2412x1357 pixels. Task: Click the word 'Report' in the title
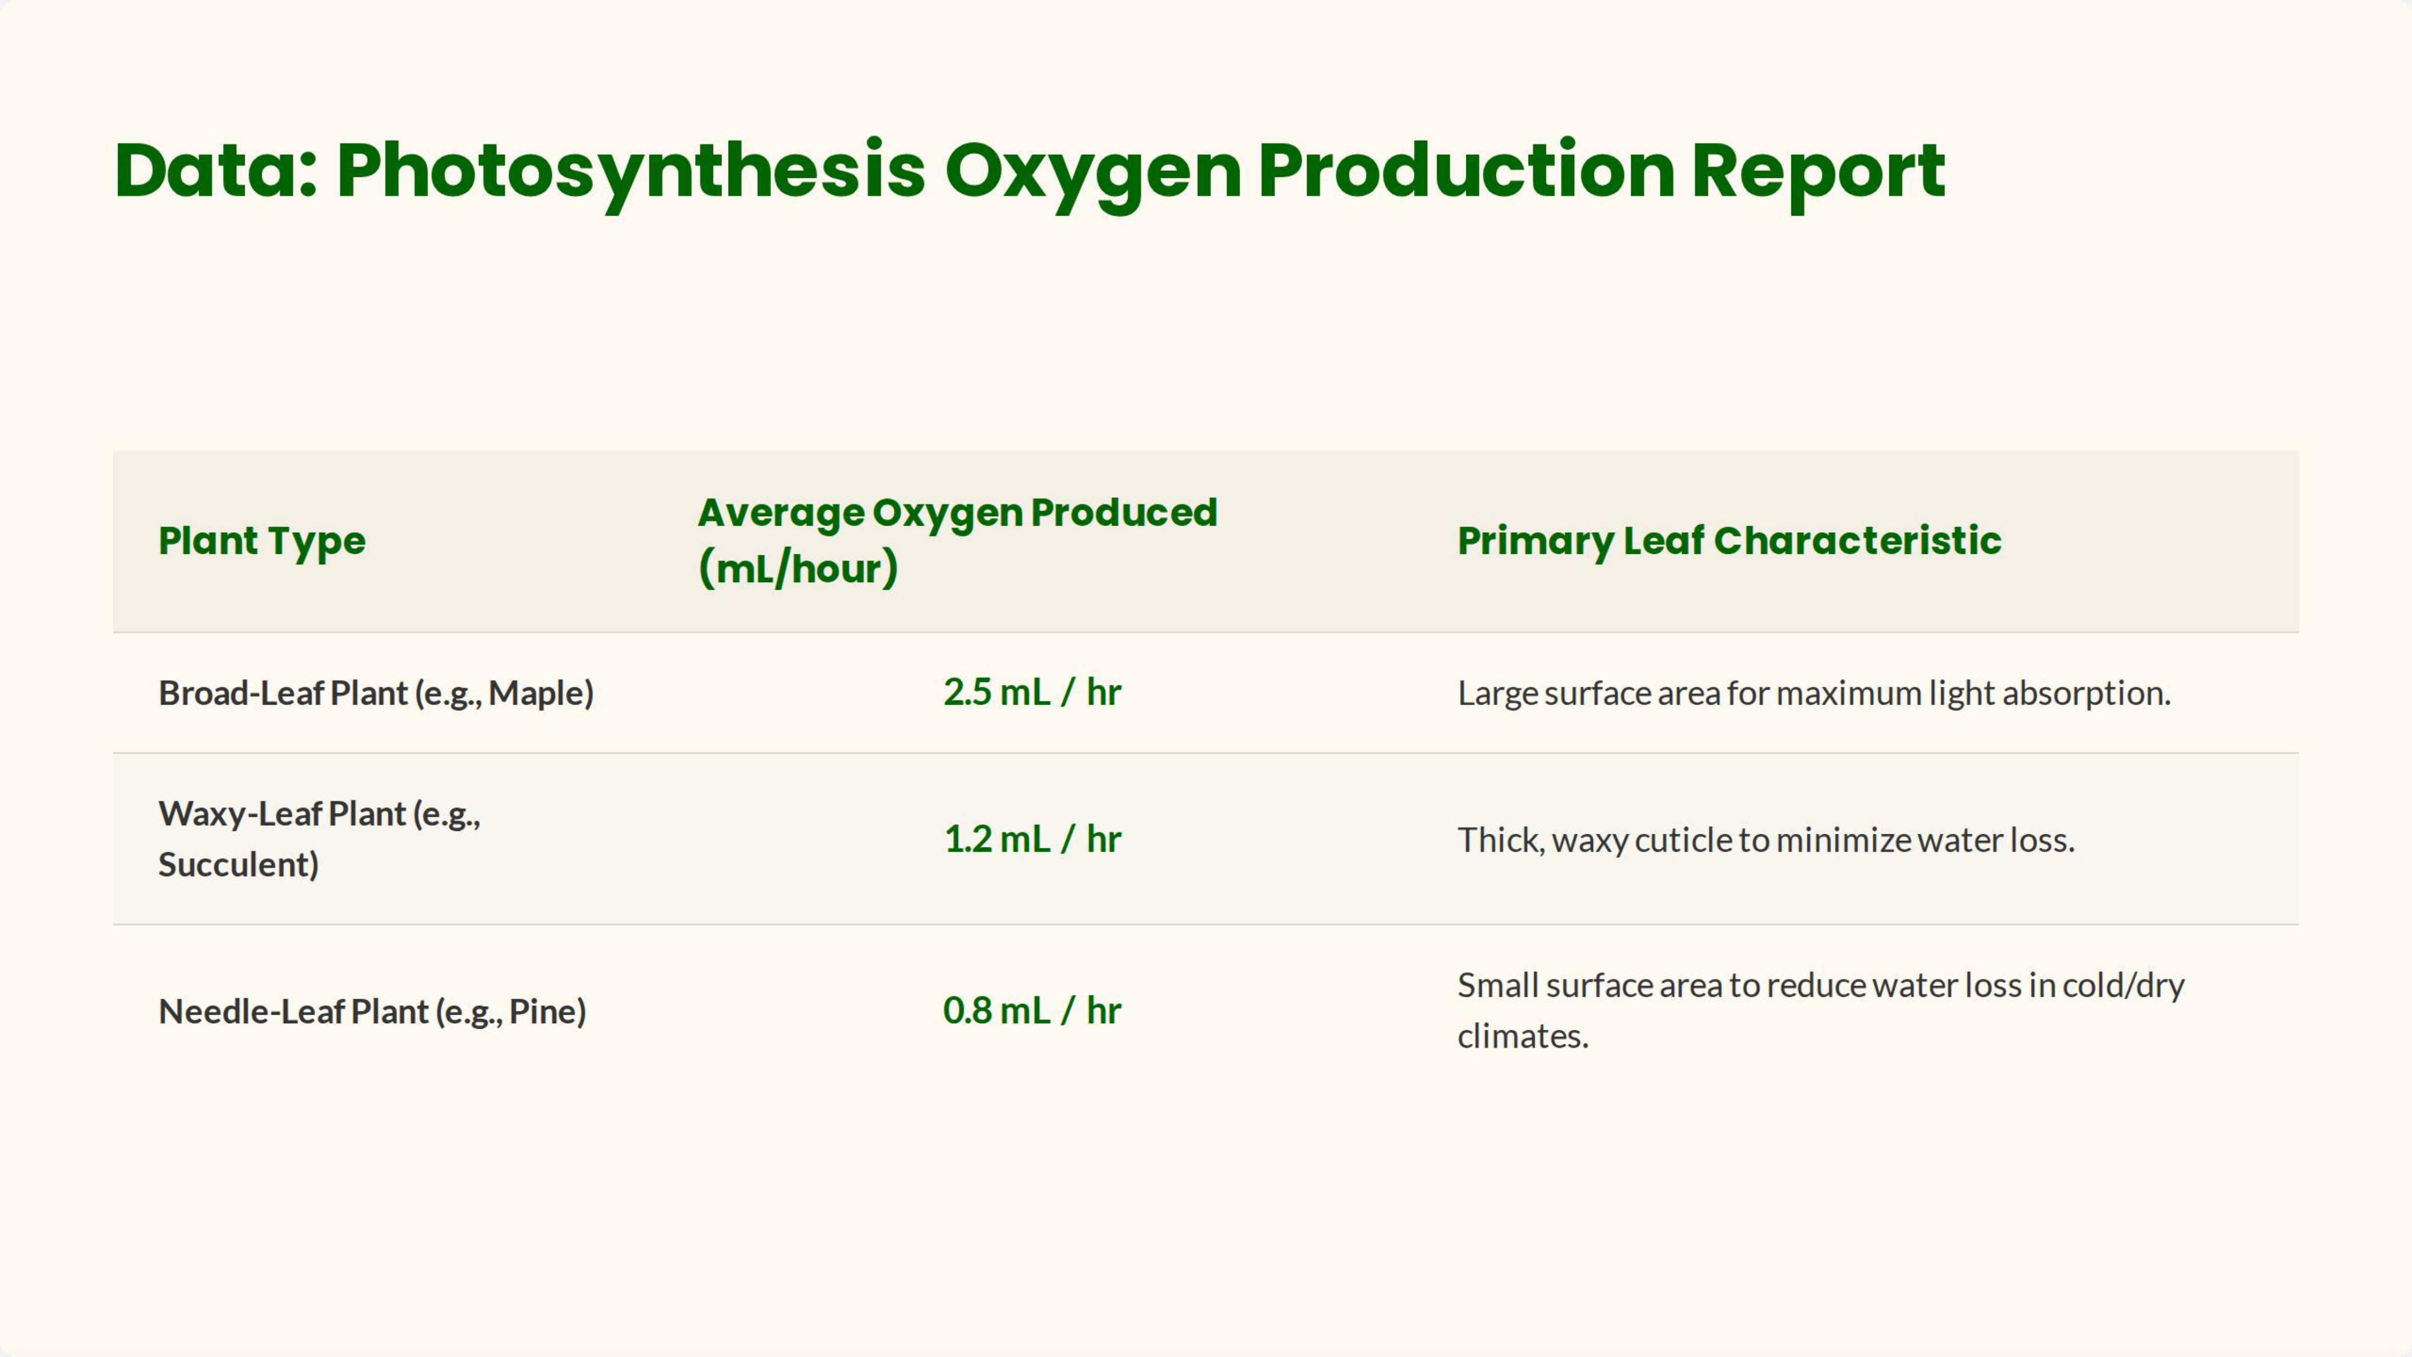[x=1818, y=171]
